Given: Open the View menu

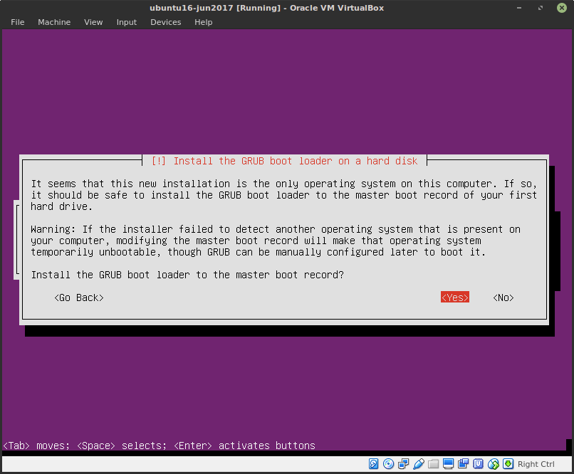Looking at the screenshot, I should [x=93, y=22].
